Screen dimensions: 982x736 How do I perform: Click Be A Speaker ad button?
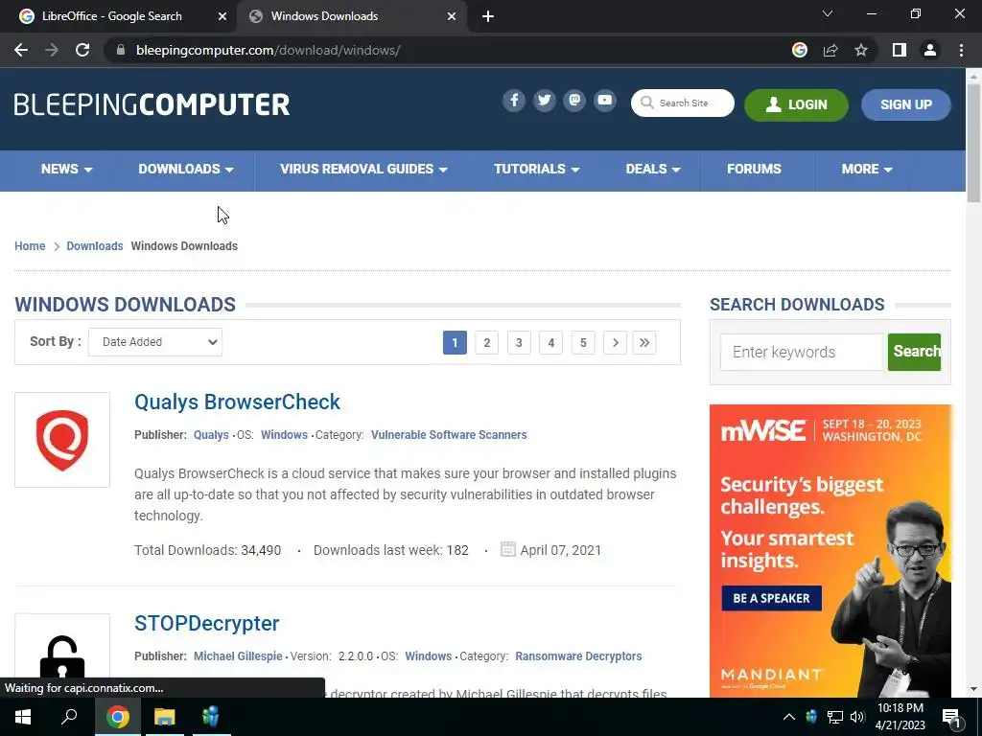(x=771, y=598)
